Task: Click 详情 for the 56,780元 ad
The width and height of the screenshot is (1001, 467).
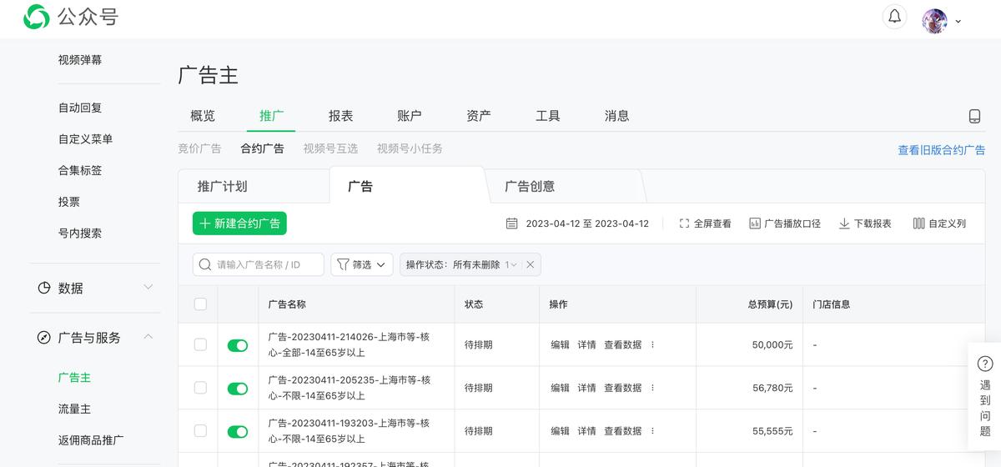Action: [587, 388]
